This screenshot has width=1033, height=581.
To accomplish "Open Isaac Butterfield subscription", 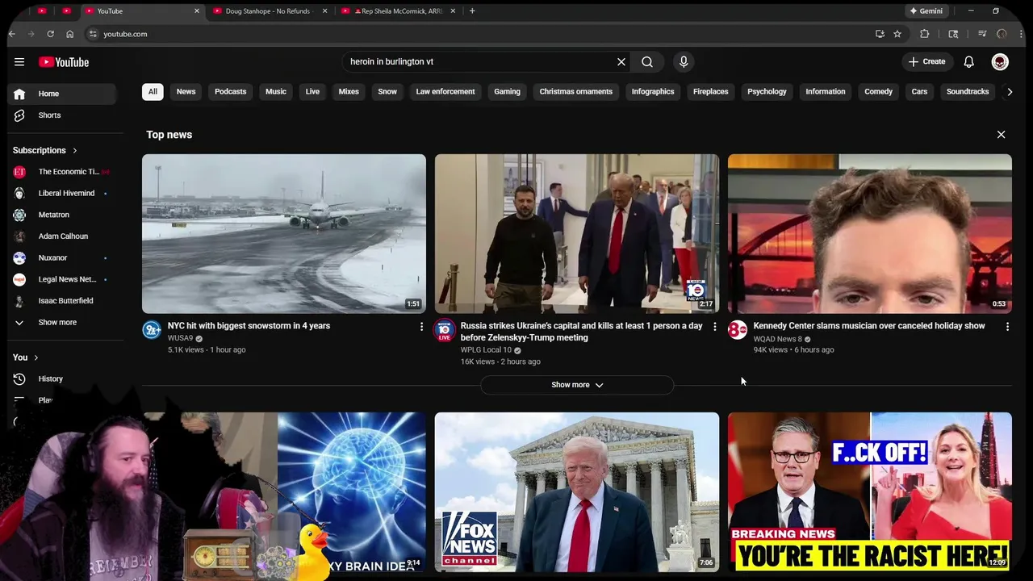I will 62,301.
